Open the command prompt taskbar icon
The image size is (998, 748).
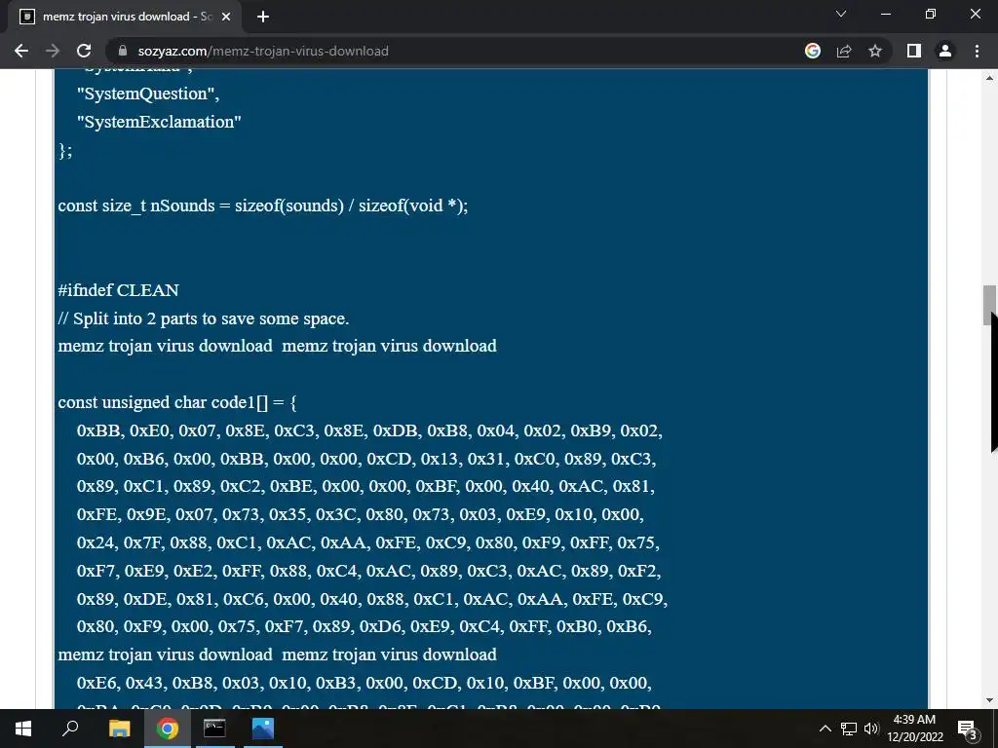coord(214,729)
